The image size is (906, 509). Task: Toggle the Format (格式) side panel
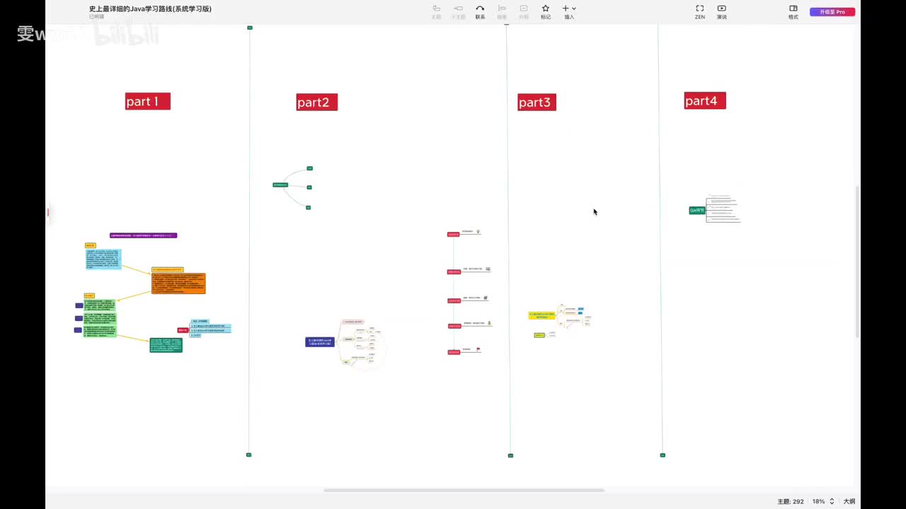[x=793, y=8]
